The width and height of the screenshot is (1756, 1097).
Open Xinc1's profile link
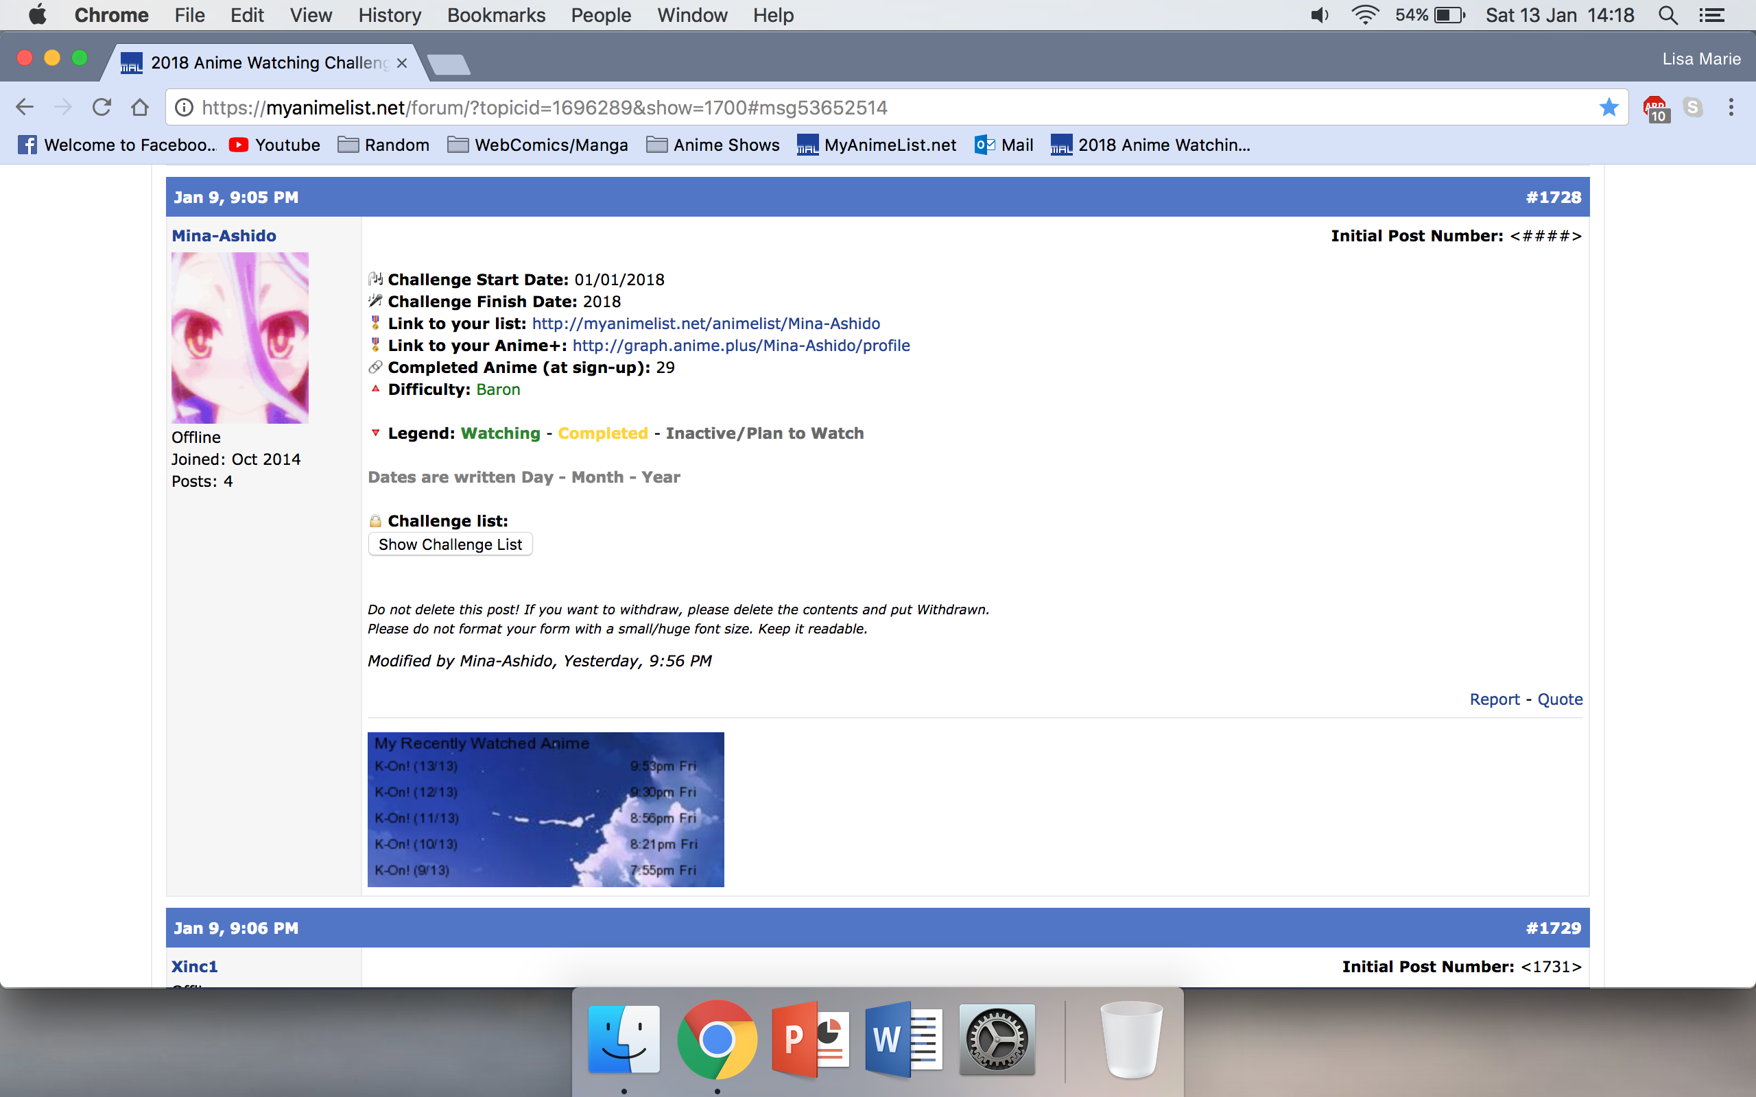point(195,967)
